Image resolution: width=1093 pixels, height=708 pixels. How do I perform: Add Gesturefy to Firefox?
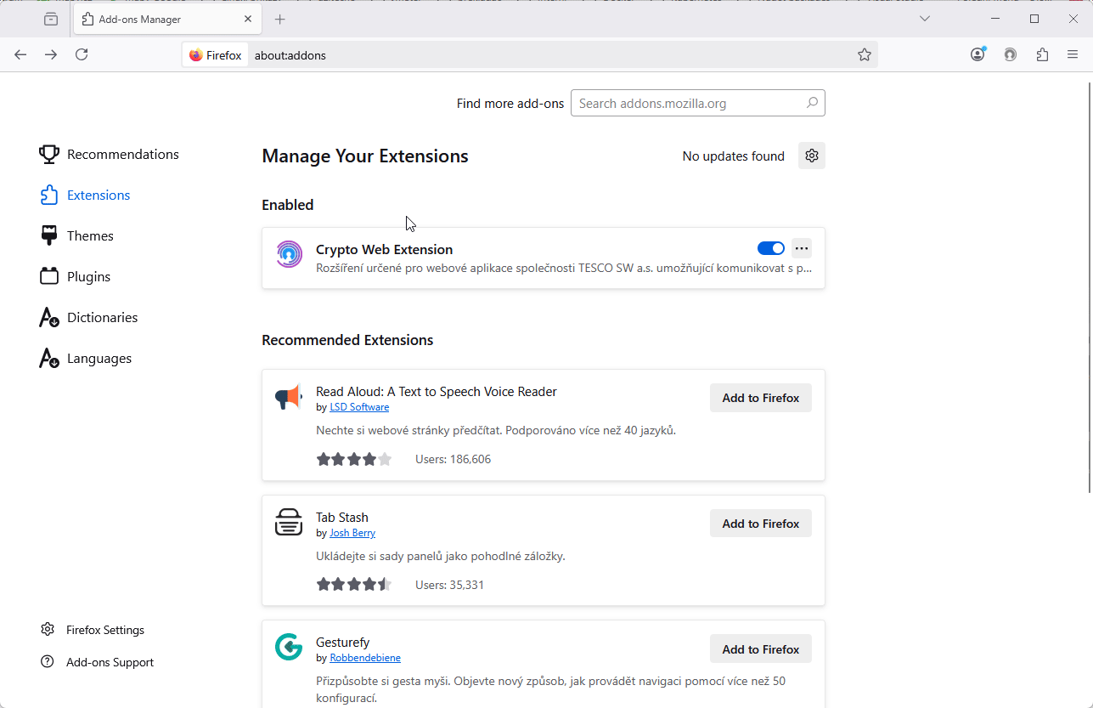(761, 649)
